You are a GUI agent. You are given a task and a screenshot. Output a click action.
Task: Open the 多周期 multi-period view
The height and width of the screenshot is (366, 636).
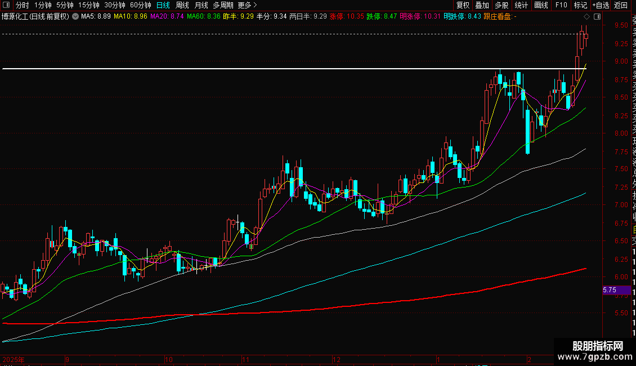(x=223, y=5)
